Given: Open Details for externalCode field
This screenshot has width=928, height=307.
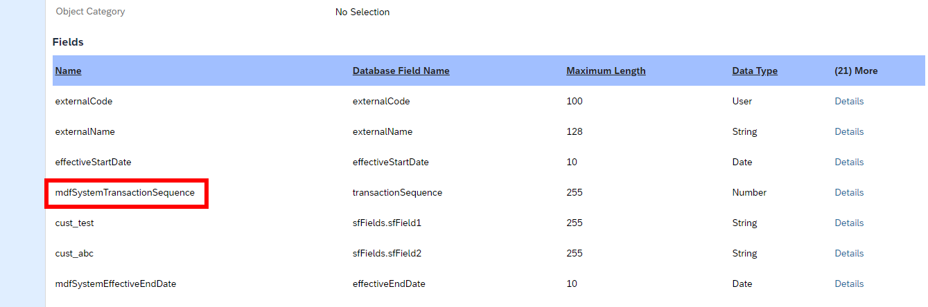Looking at the screenshot, I should click(x=849, y=101).
